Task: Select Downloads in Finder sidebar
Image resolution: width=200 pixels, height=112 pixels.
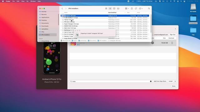Action: click(45, 26)
